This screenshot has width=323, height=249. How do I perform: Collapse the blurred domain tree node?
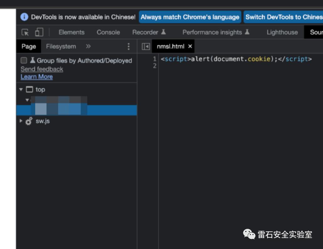27,100
